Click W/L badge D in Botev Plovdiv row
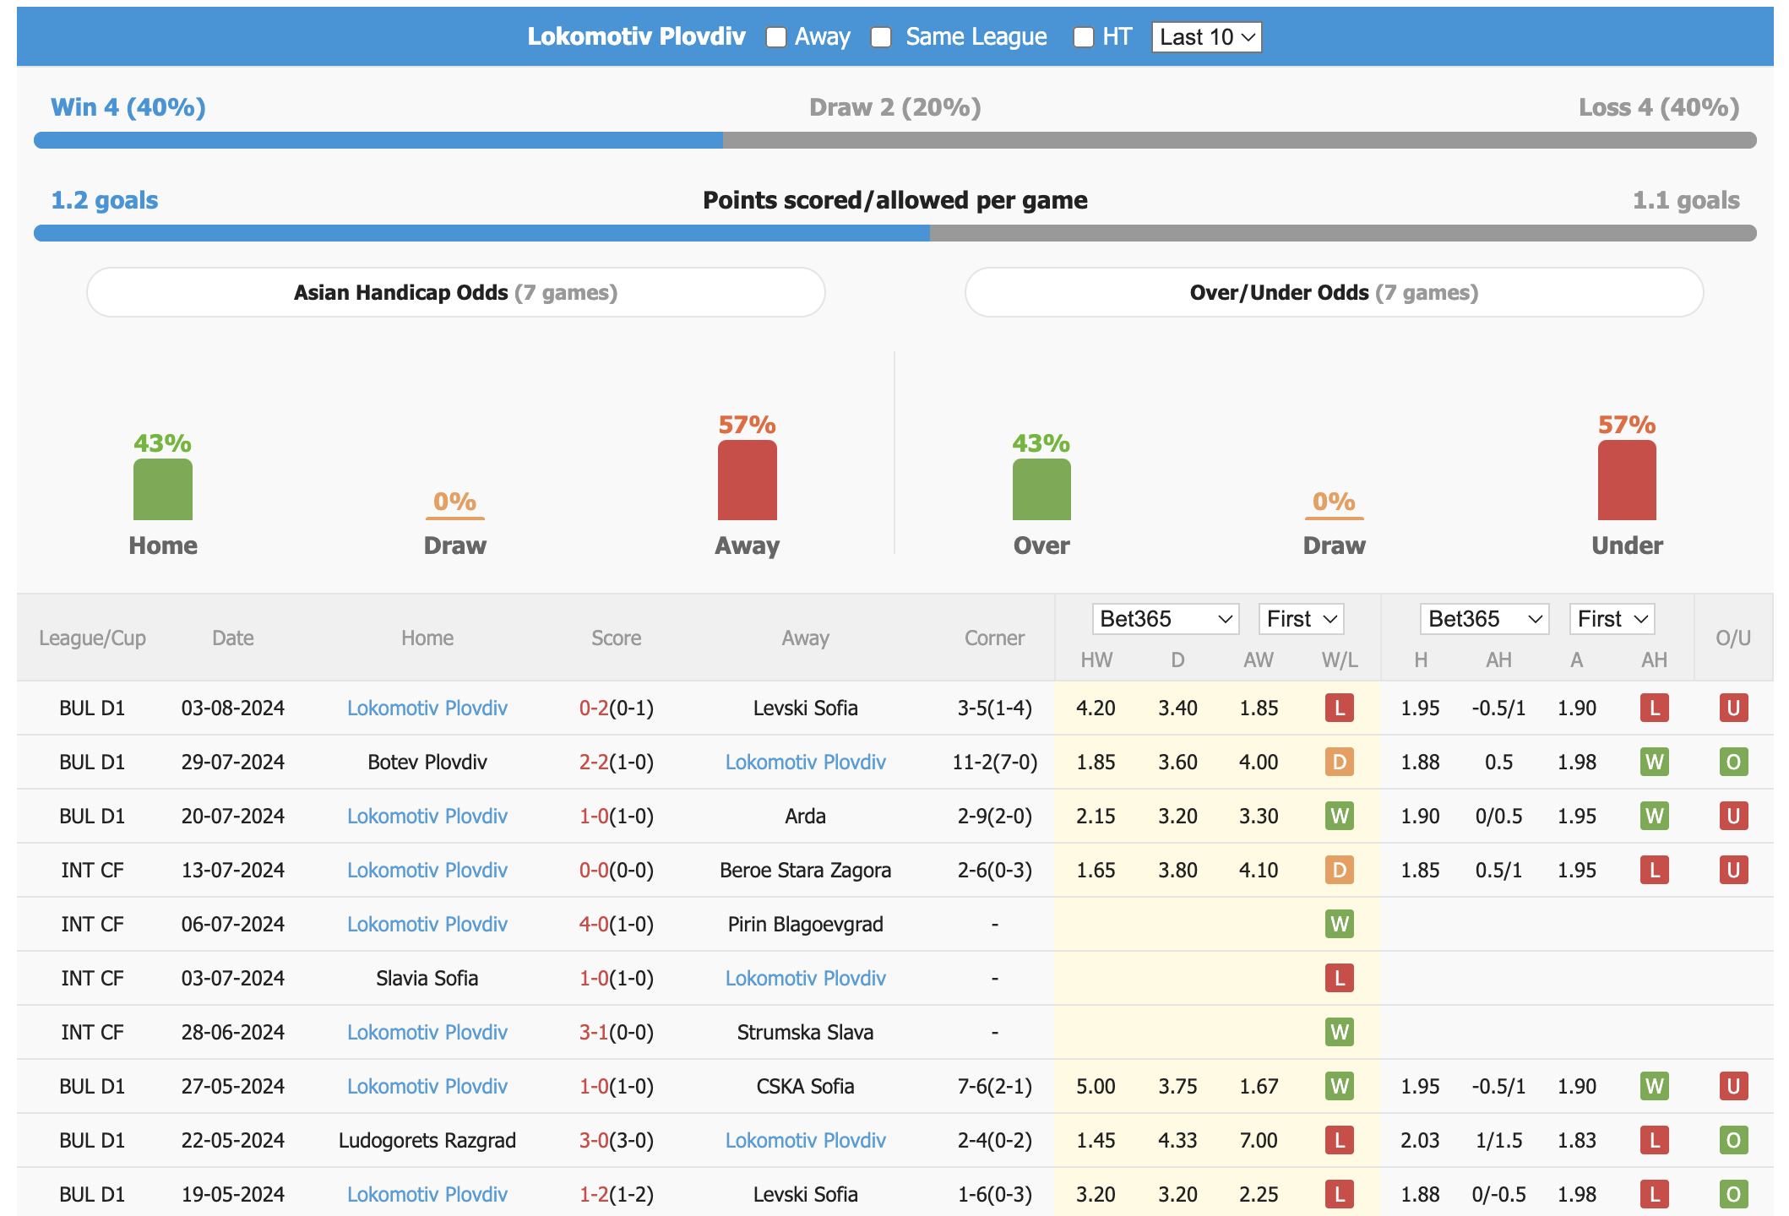 [x=1340, y=762]
